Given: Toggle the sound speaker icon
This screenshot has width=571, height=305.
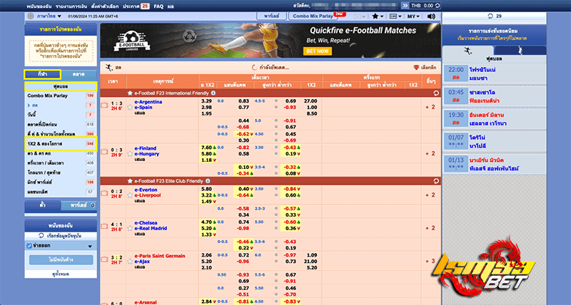Looking at the screenshot, I should click(431, 16).
